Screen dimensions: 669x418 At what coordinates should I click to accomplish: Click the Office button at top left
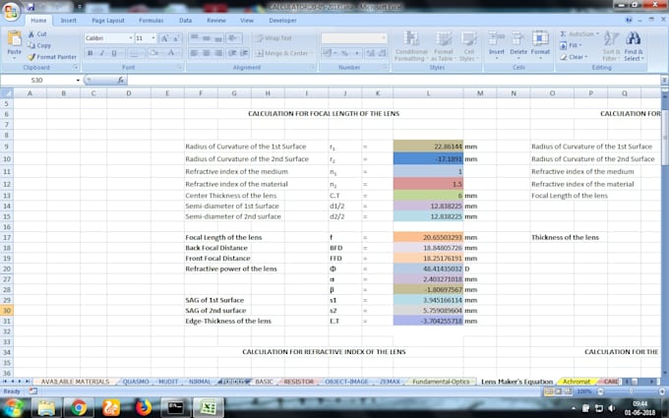click(x=11, y=11)
